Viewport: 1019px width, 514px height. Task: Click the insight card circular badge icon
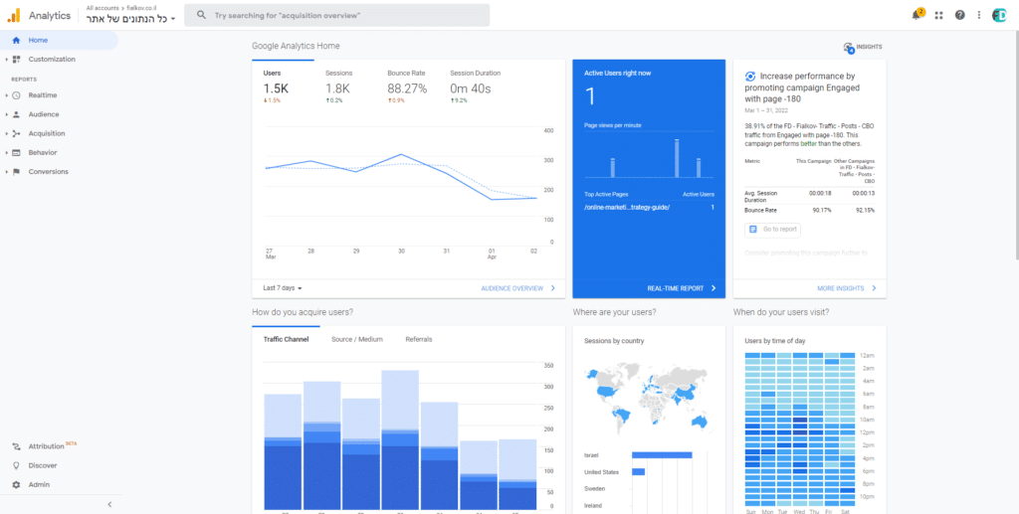(x=750, y=76)
